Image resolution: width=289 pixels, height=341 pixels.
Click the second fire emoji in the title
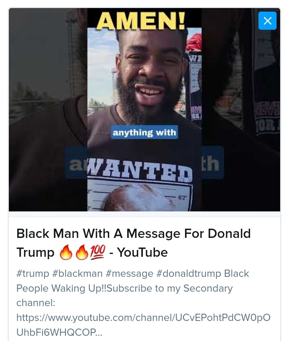click(82, 252)
